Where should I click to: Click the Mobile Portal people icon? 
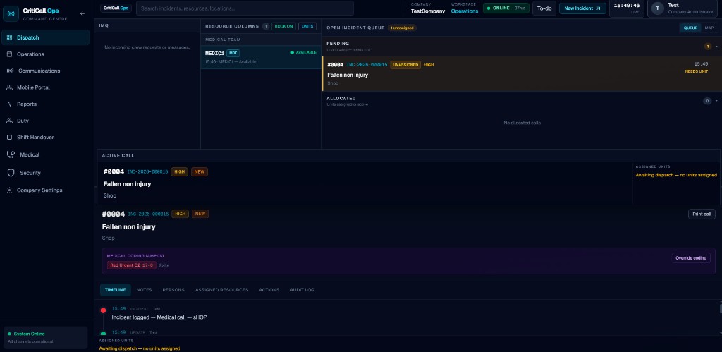9,87
